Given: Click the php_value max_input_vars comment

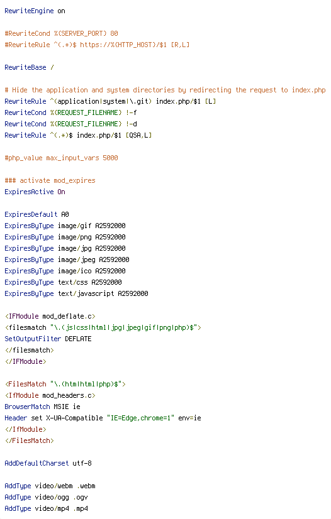Looking at the screenshot, I should point(61,158).
